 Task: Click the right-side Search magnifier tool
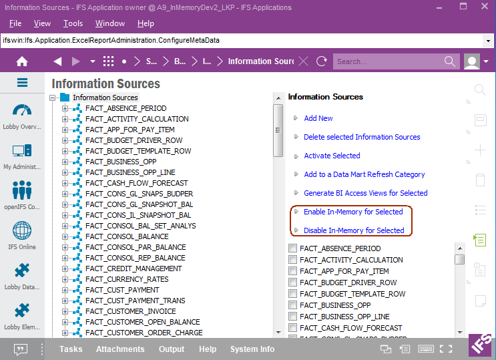480,90
